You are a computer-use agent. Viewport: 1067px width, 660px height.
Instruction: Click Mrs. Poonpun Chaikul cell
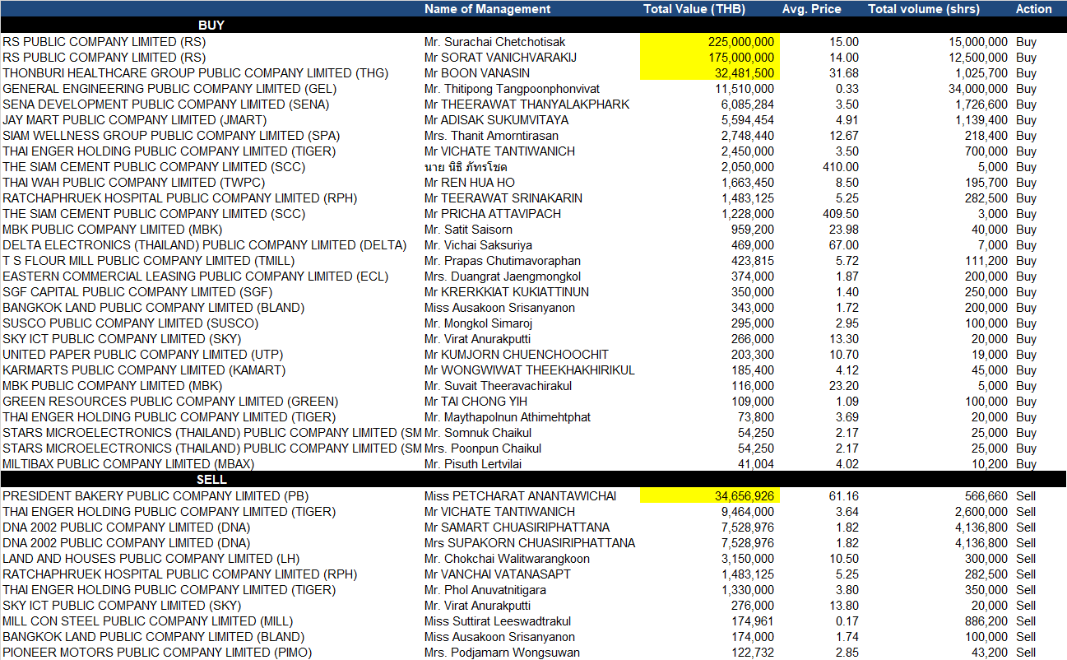(x=483, y=449)
